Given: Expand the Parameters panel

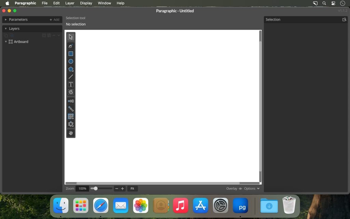Looking at the screenshot, I should pos(6,20).
